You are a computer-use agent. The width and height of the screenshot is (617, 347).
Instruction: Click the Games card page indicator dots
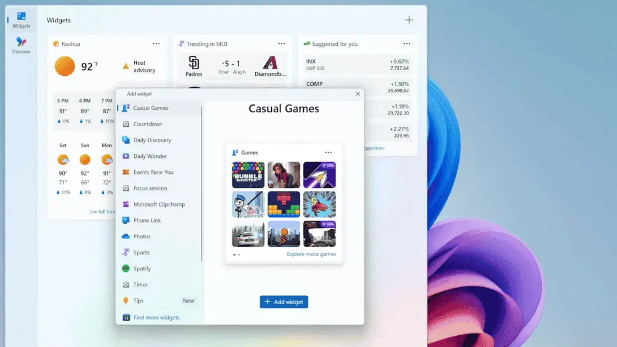point(236,255)
